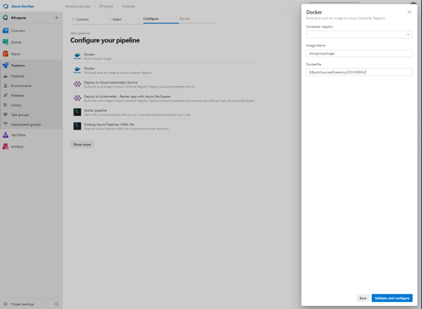This screenshot has width=422, height=309.
Task: Click Existing Azure Pipelines YAML file icon
Action: 77,126
